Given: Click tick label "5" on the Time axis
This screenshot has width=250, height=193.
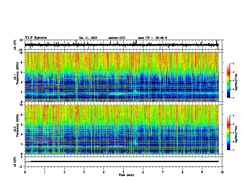Looking at the screenshot, I should click(123, 172).
